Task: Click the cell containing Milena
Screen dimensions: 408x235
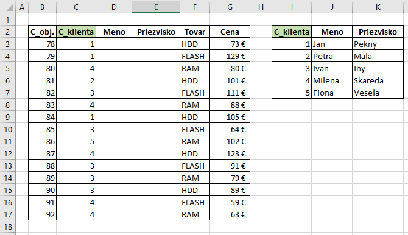Action: 332,81
